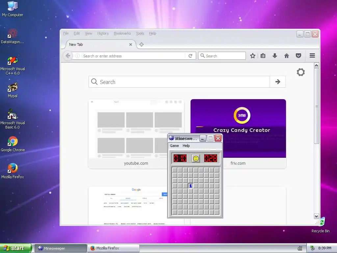This screenshot has height=253, width=337.
Task: Open Minesweeper Game menu
Action: pyautogui.click(x=174, y=146)
